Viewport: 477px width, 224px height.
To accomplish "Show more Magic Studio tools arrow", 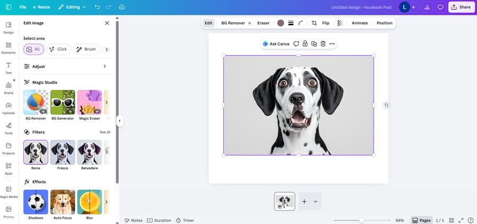I will coord(107,102).
